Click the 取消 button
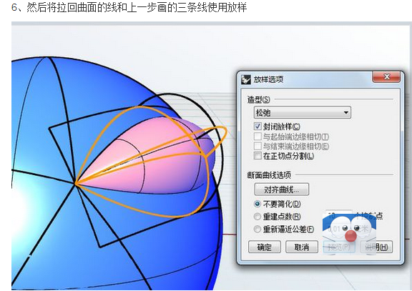412x291 pixels. (302, 247)
